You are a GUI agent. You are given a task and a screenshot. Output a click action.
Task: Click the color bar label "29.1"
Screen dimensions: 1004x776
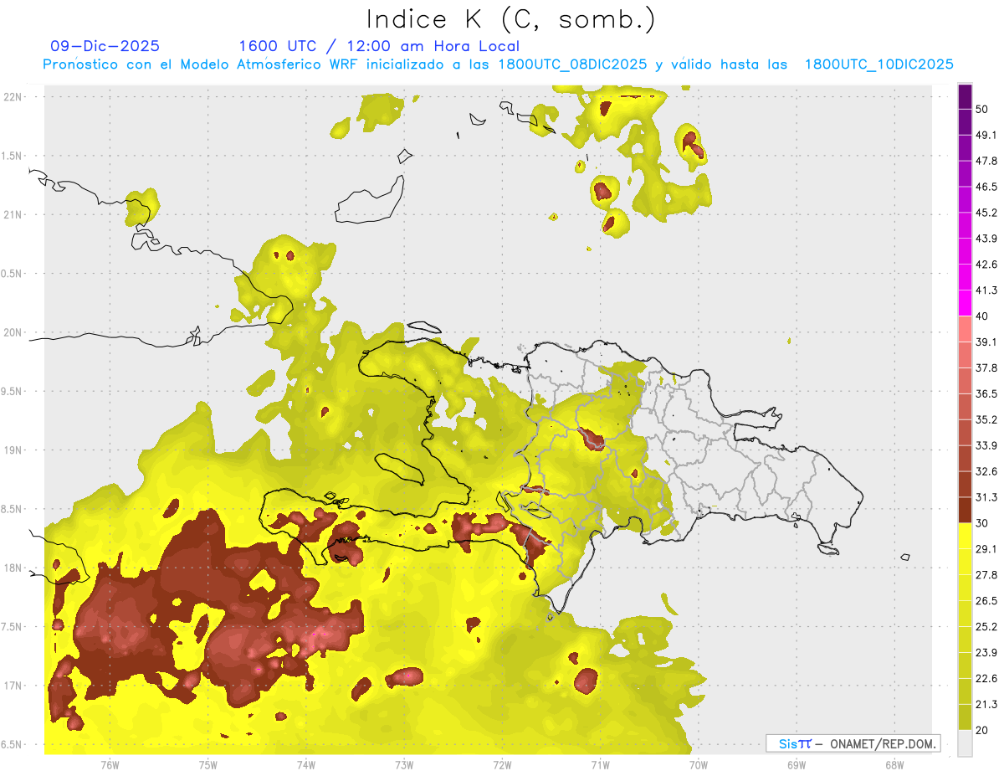coord(986,550)
